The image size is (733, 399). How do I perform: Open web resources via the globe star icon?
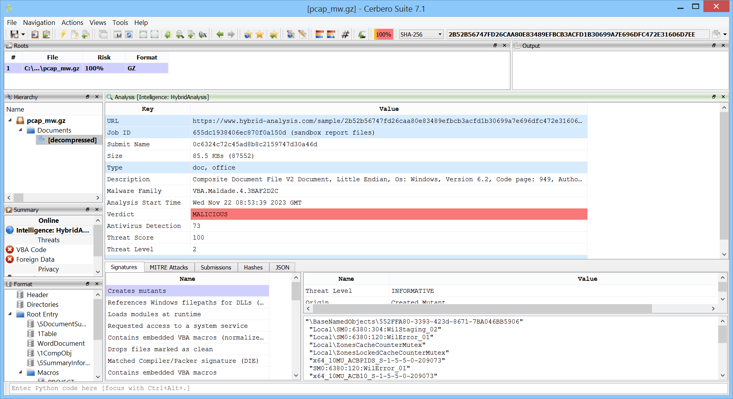[x=248, y=34]
